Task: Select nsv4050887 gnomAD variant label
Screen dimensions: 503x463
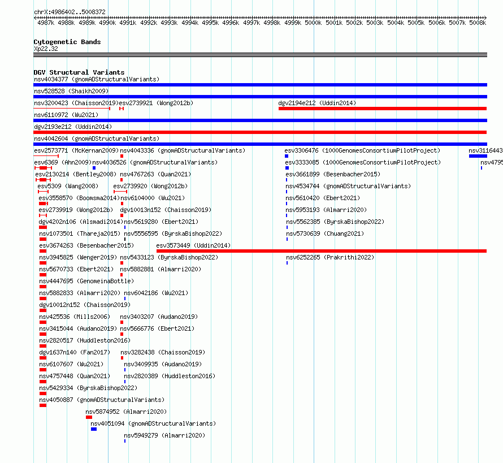Action: tap(102, 400)
